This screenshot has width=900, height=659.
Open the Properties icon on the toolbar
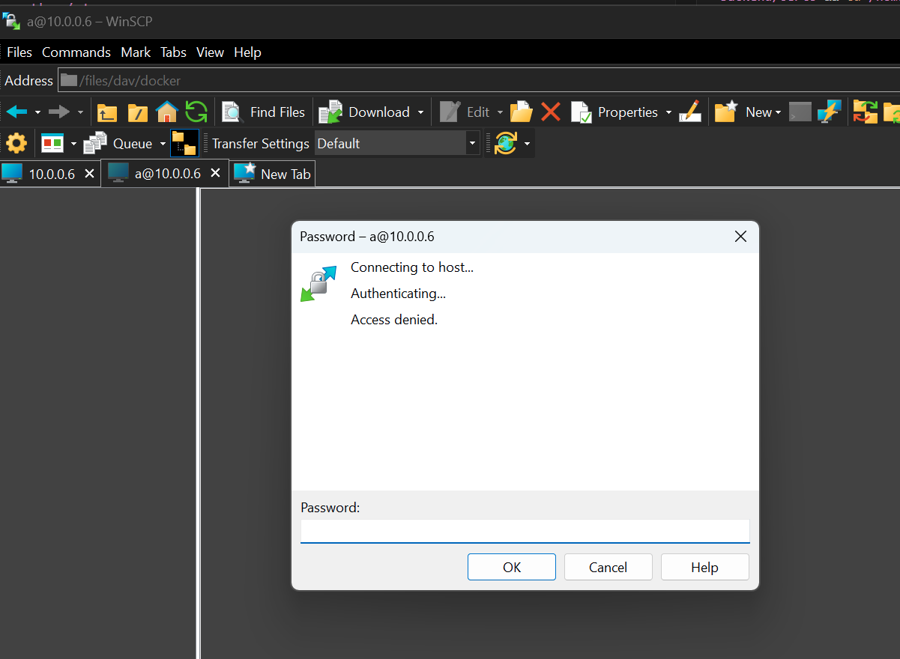tap(581, 112)
